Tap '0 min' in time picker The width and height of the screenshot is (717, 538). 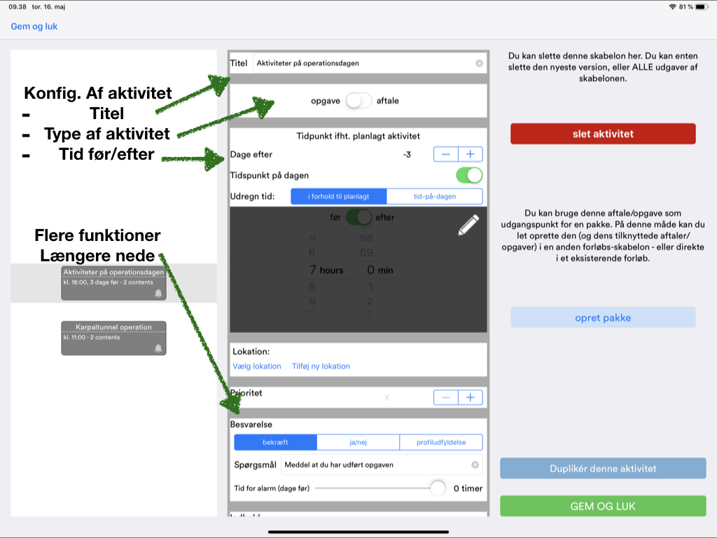pyautogui.click(x=380, y=270)
